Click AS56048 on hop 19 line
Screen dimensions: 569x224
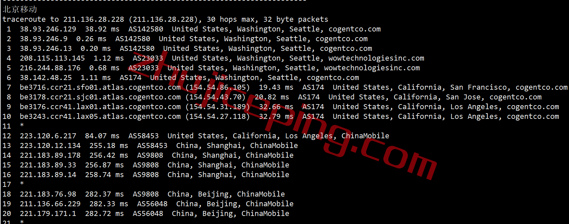click(x=152, y=204)
